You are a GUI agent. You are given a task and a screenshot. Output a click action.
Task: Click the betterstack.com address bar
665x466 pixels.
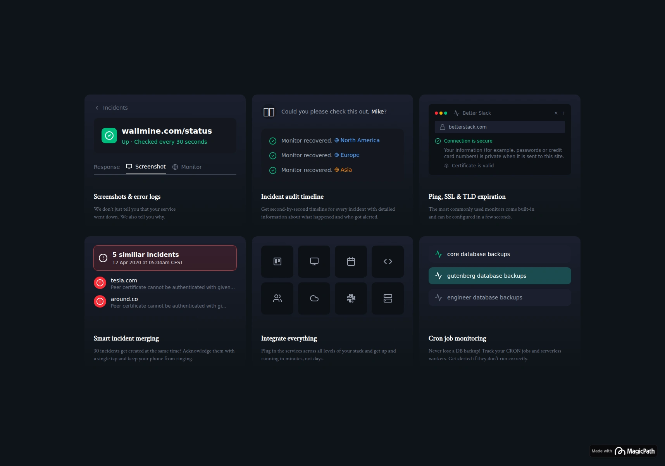click(500, 127)
